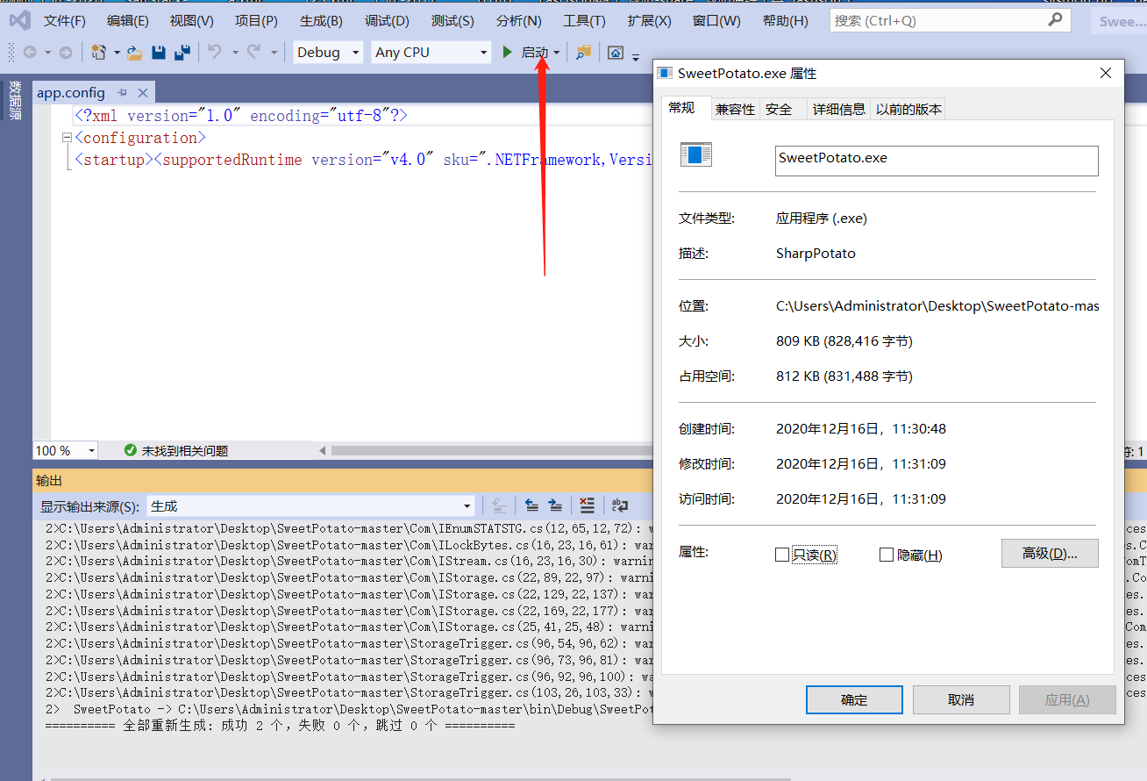
Task: Click the 取消 button in Properties dialog
Action: 961,699
